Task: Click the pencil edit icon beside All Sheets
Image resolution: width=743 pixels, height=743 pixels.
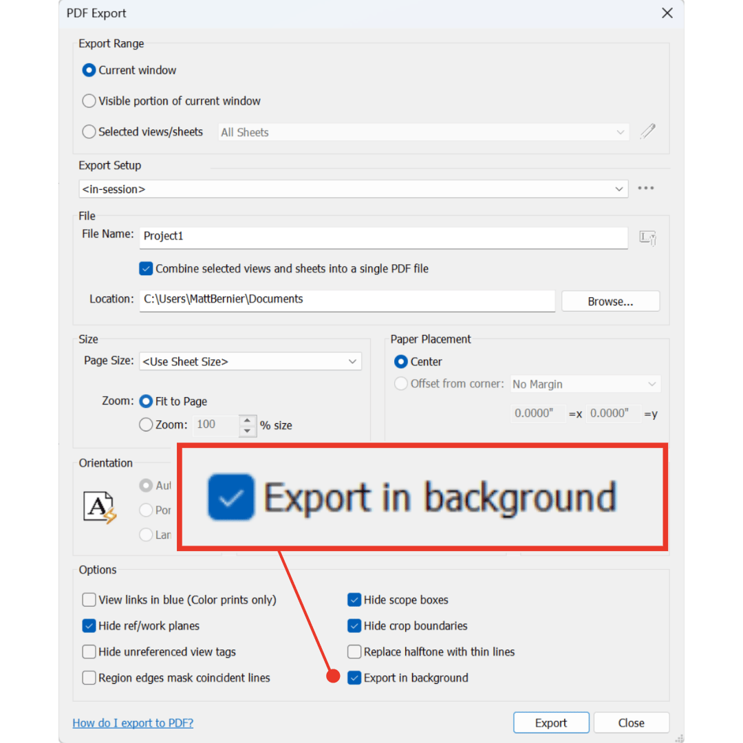Action: tap(647, 131)
